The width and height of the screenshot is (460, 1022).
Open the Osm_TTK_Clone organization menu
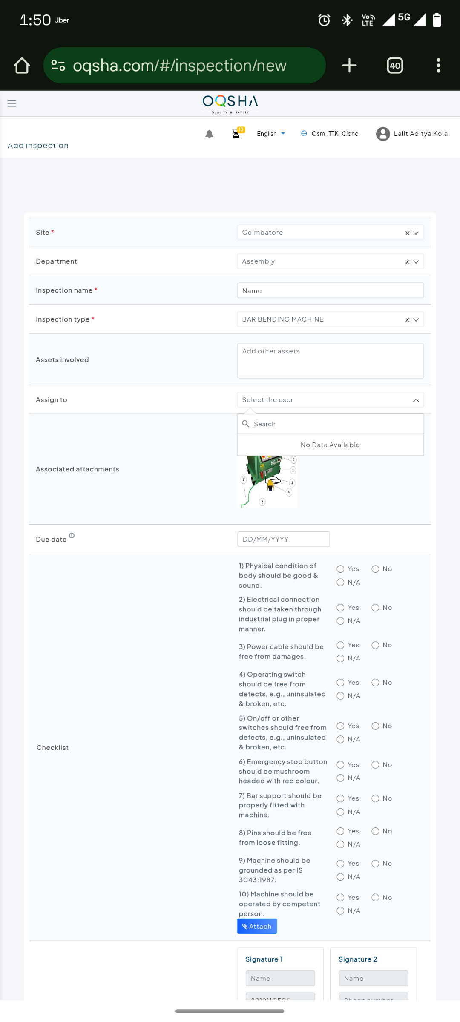330,134
